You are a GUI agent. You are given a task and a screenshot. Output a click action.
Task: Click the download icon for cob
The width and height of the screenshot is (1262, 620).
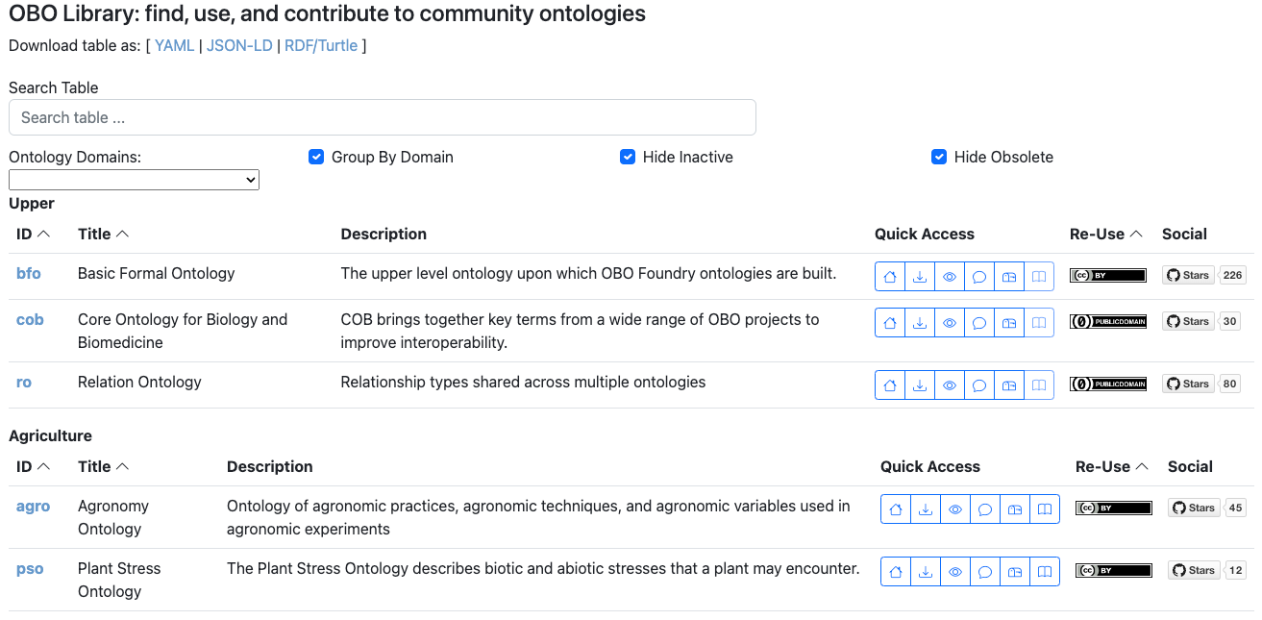[920, 323]
